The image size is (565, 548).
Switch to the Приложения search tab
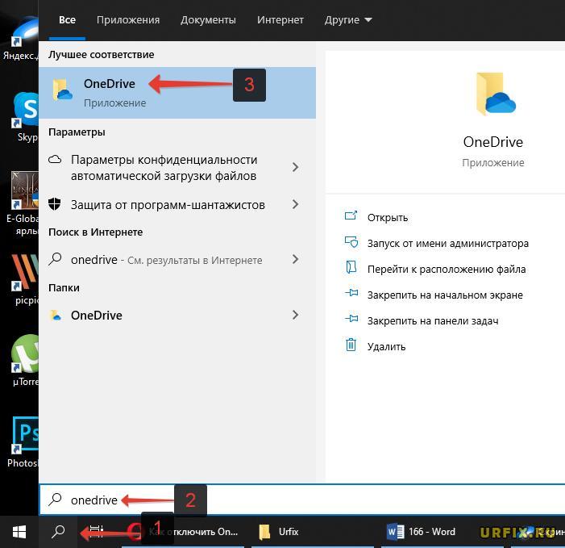point(128,20)
